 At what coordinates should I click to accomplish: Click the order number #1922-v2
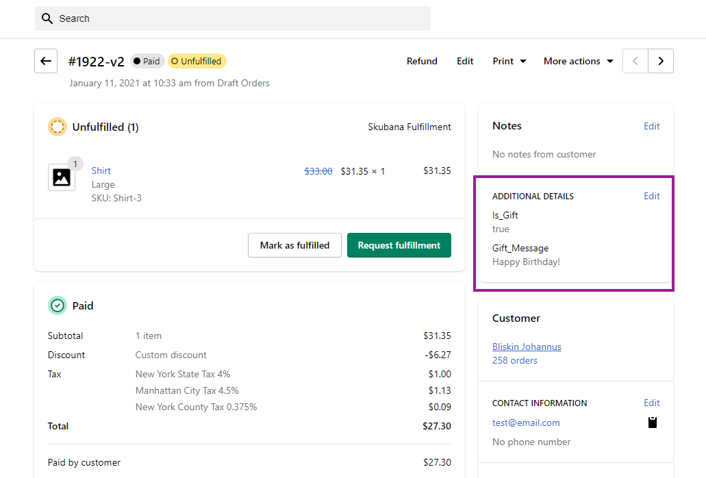click(96, 62)
